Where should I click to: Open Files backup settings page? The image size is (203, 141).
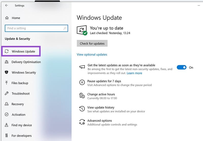[x=20, y=83]
